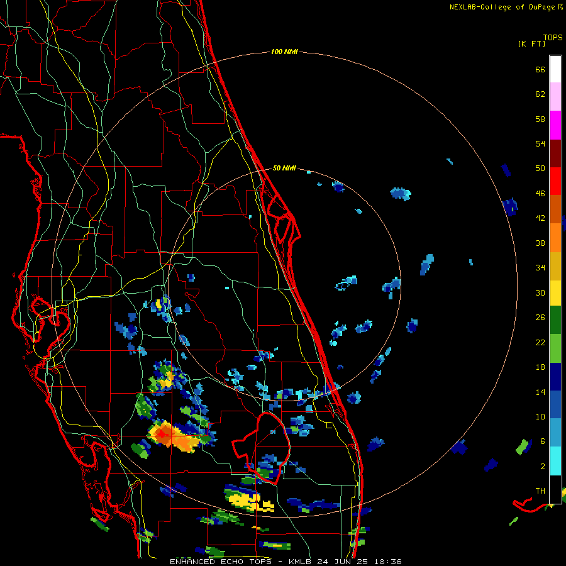Click the 62 value on the legend
The image size is (566, 566).
540,94
